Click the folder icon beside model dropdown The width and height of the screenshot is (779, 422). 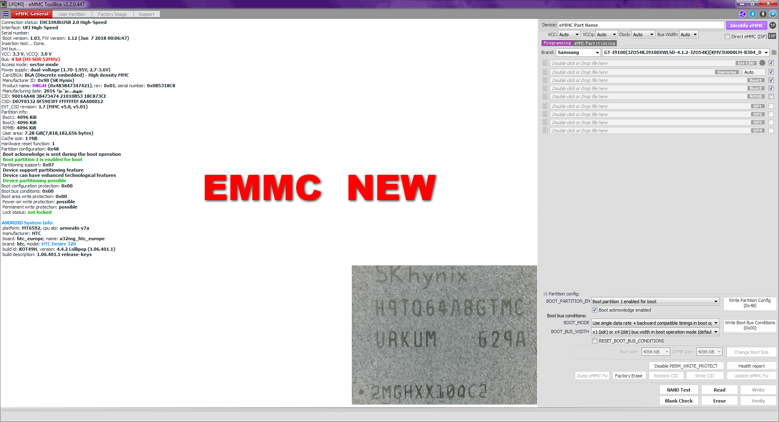point(774,52)
